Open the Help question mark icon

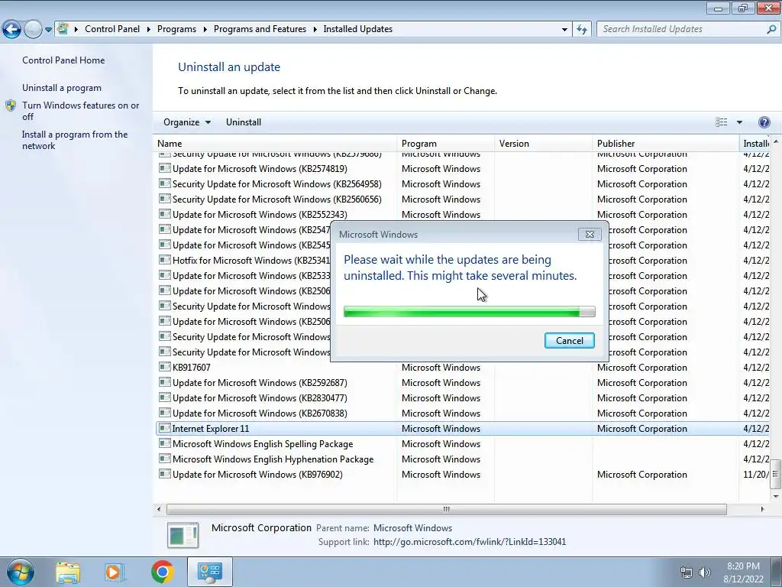pos(764,122)
